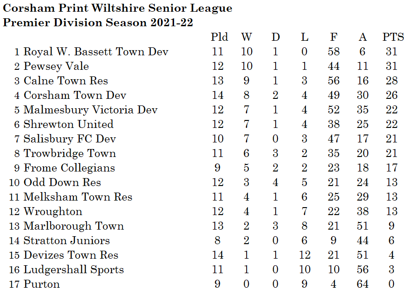Select the Trowbridge Town entry
Screen dimensions: 408x291
click(70, 153)
